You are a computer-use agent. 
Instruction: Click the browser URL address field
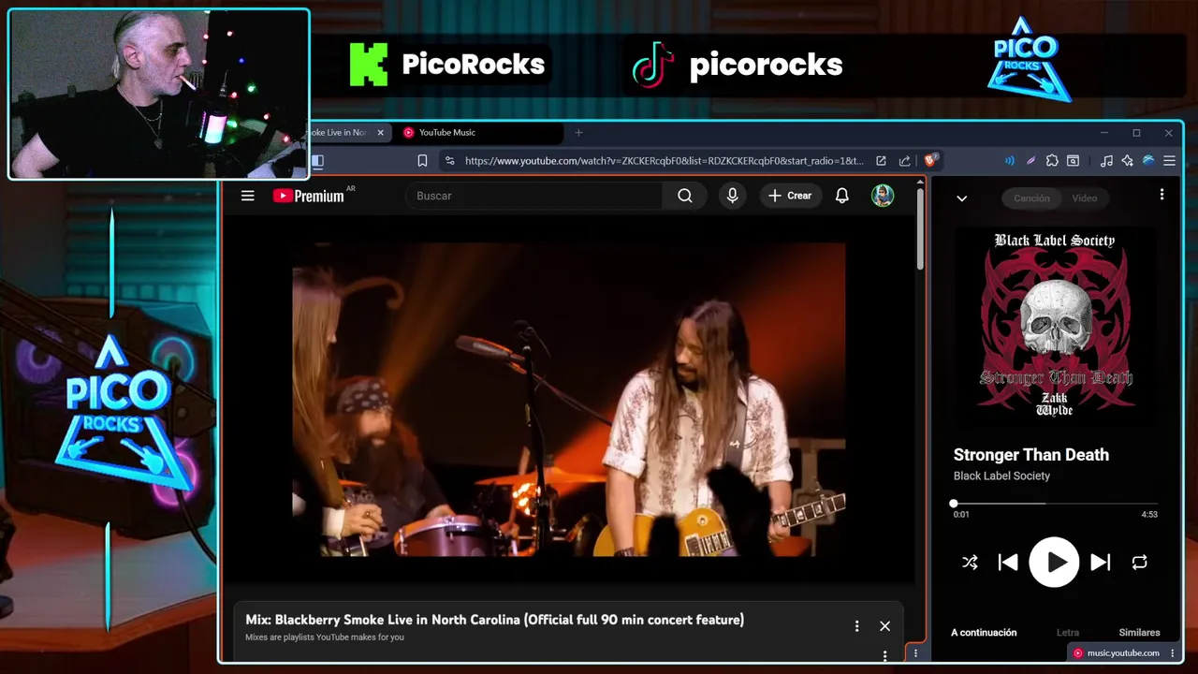click(664, 161)
